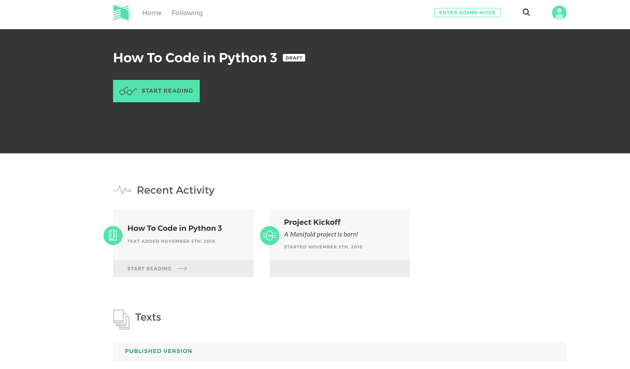
Task: Click the arrow beside Start Reading link
Action: pos(182,269)
